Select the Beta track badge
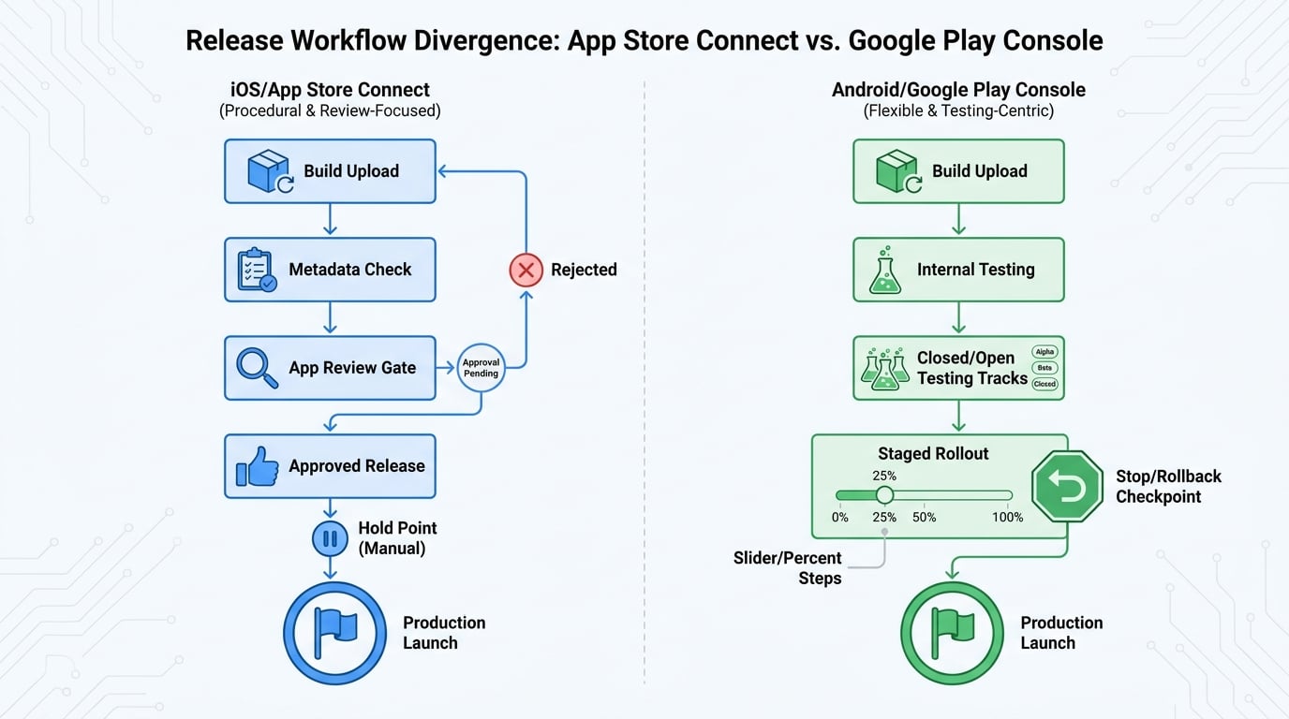 click(x=1045, y=368)
